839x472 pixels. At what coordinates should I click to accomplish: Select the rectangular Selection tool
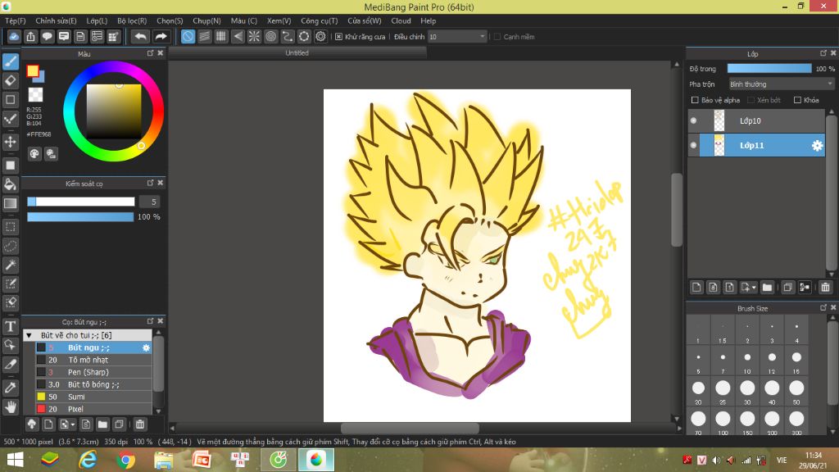tap(10, 227)
